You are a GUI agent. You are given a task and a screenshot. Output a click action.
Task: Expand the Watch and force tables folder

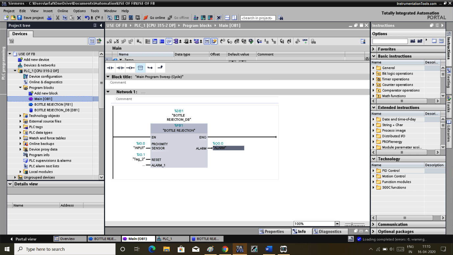20,138
